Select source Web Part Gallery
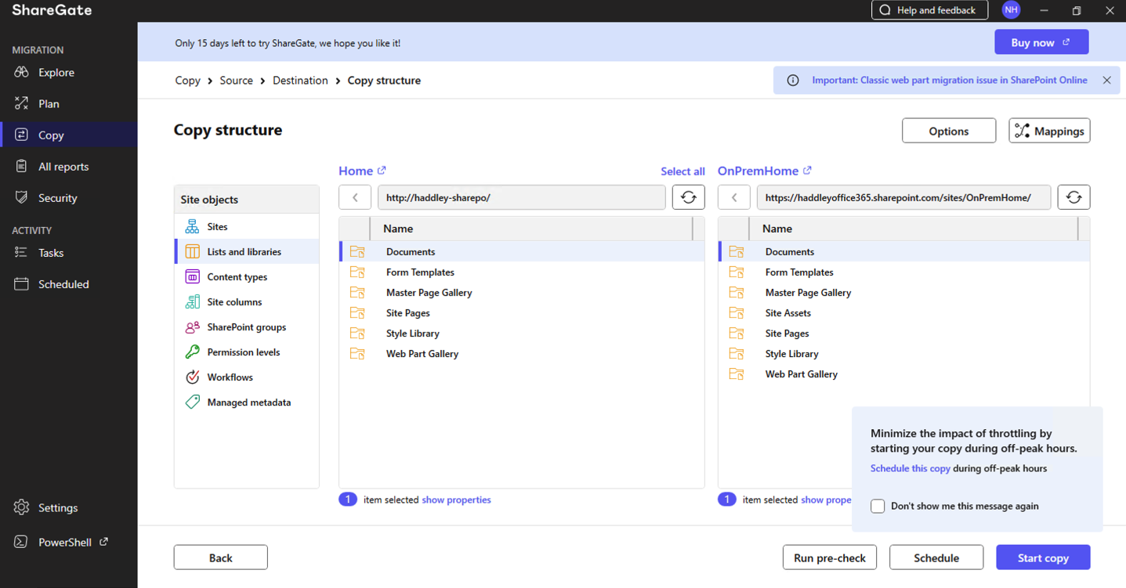1126x588 pixels. [x=522, y=353]
